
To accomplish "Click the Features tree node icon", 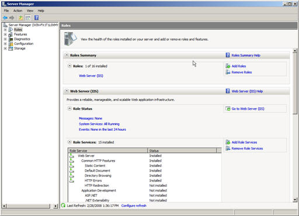I will click(x=11, y=34).
